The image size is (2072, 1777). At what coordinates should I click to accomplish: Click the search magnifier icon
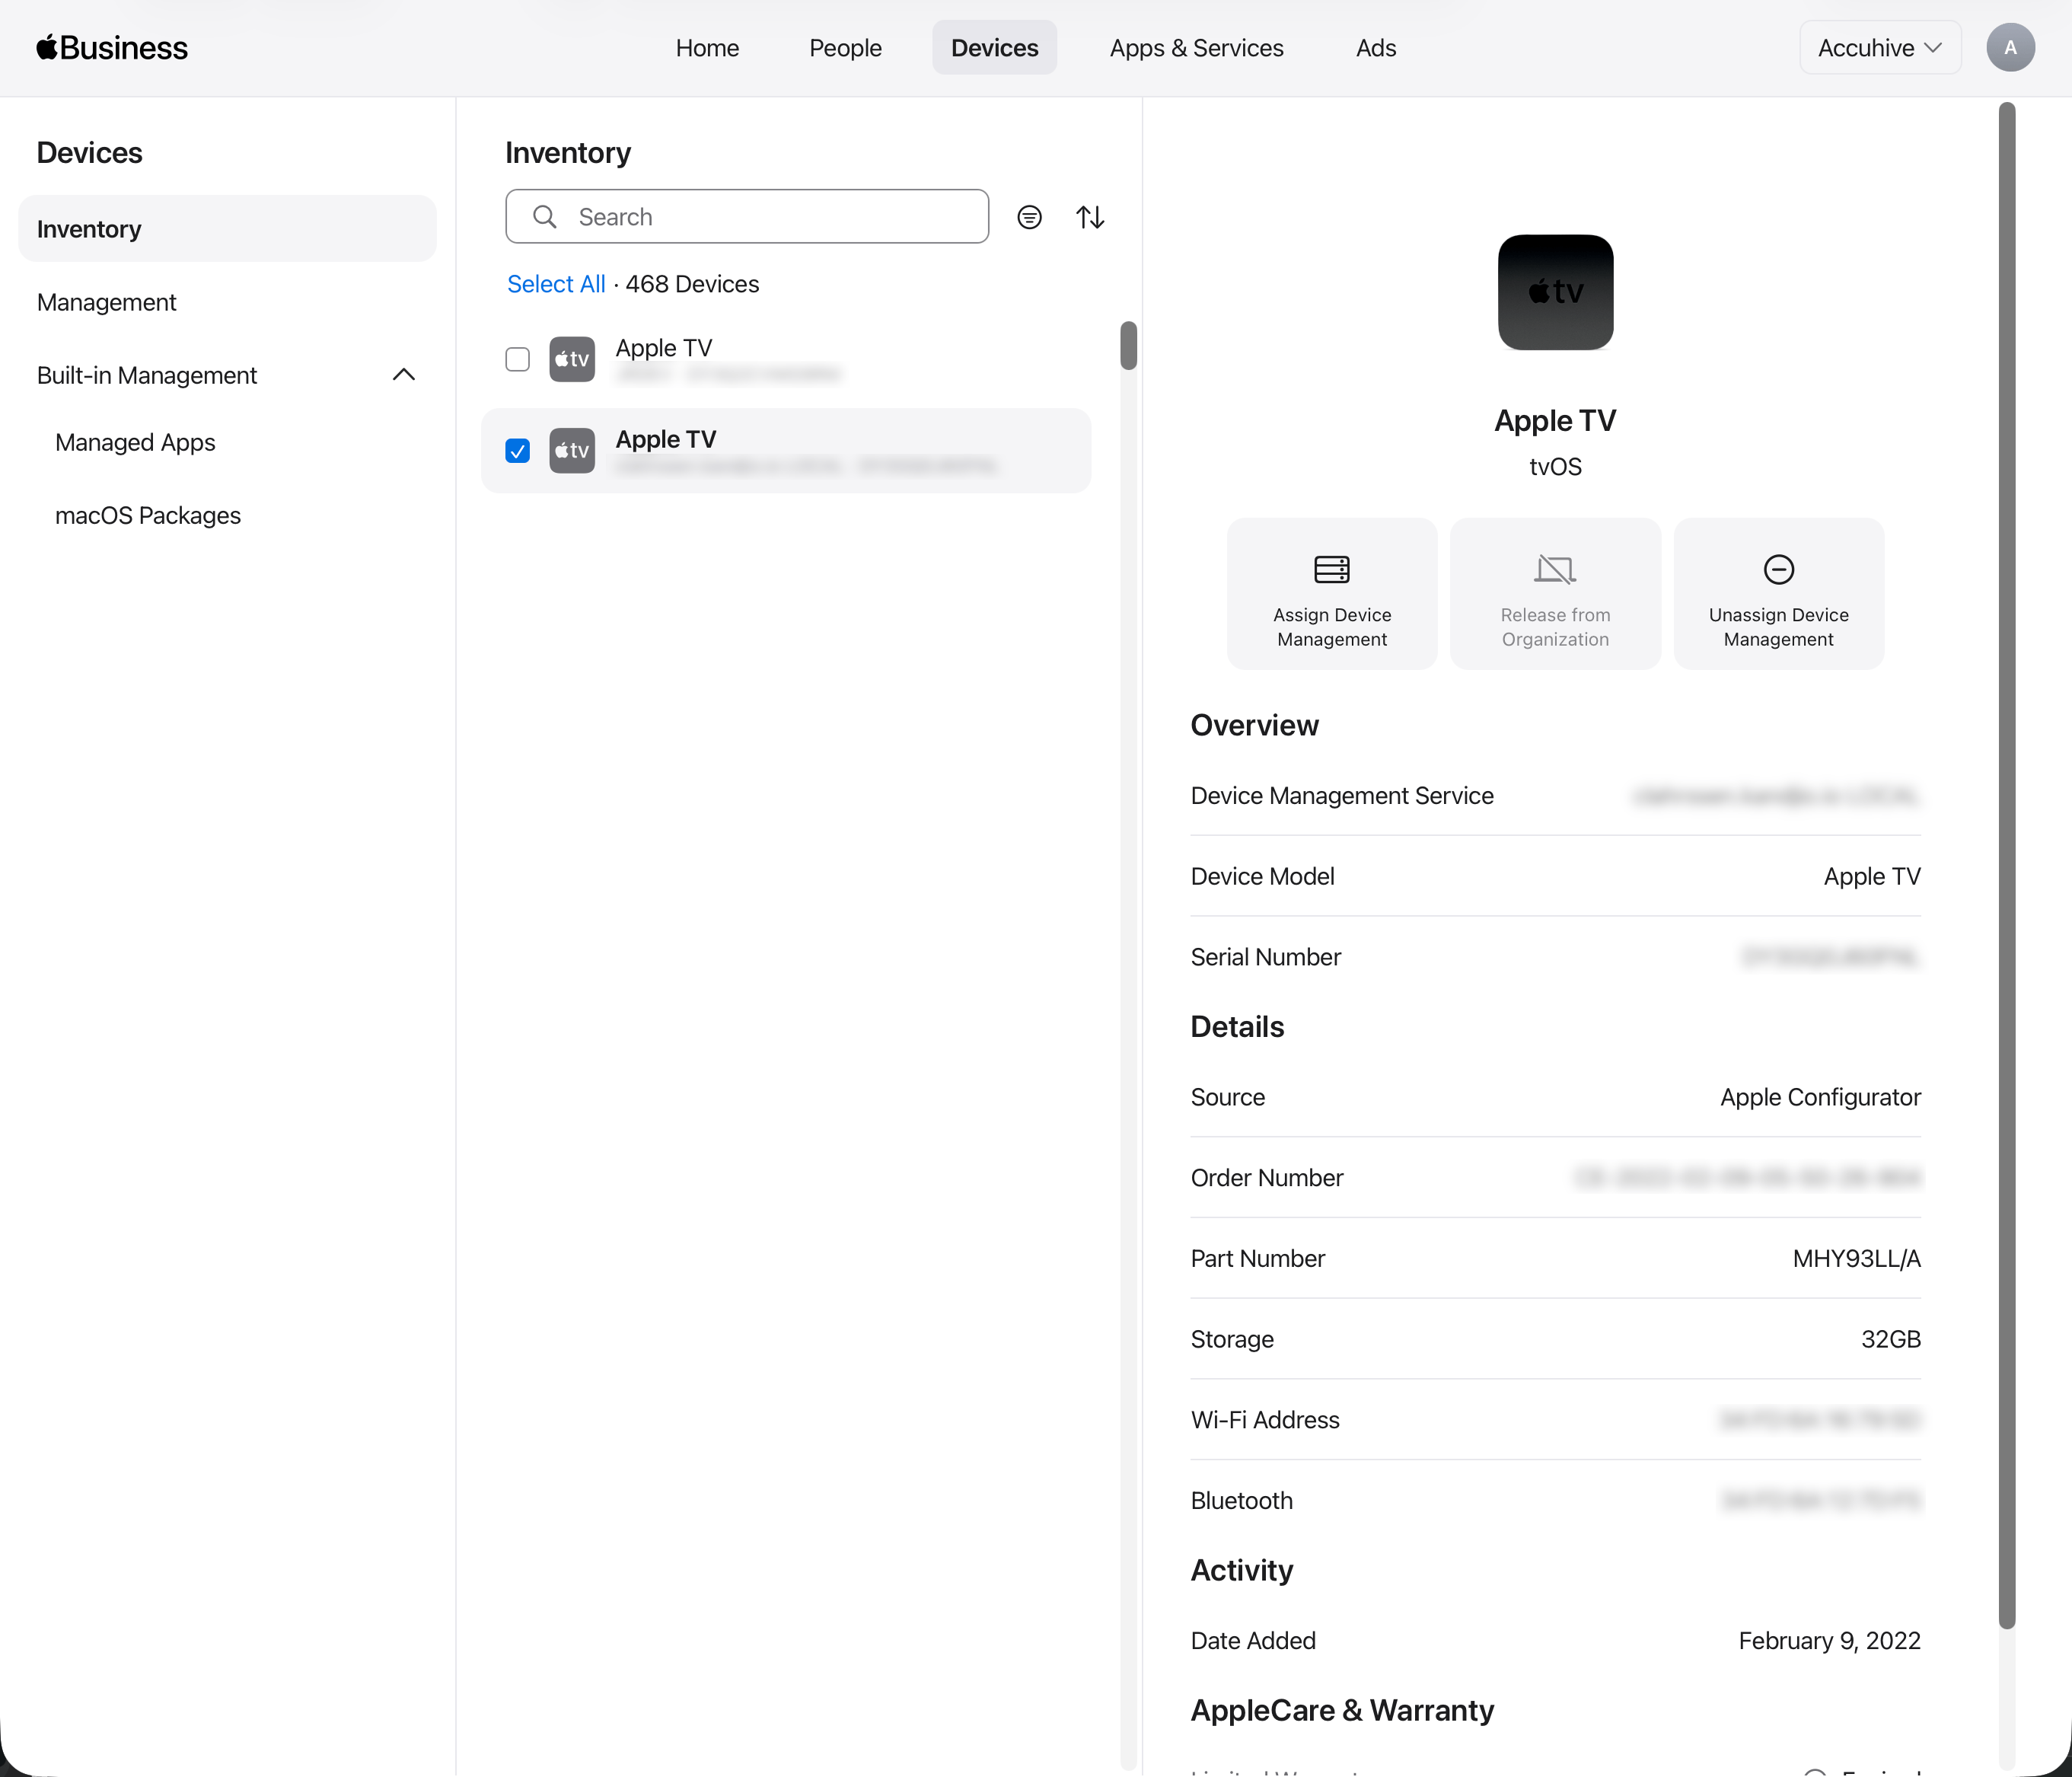pyautogui.click(x=545, y=217)
